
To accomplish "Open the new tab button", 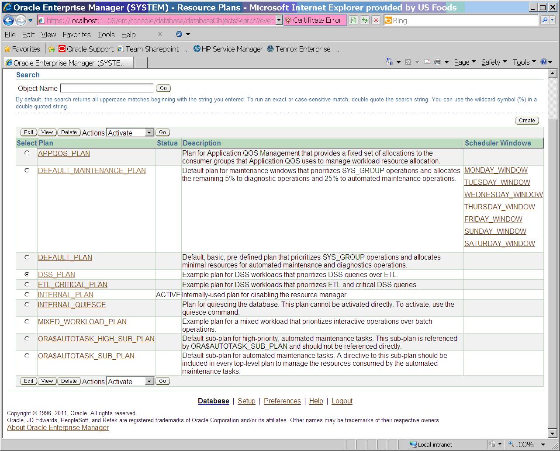I will [x=141, y=63].
